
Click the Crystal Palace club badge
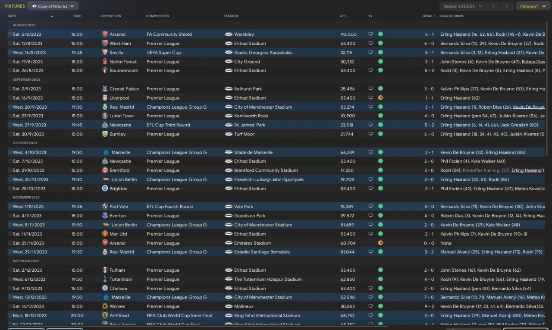click(x=105, y=88)
